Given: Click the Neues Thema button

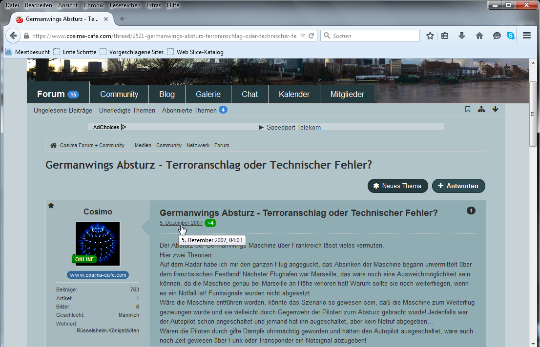Looking at the screenshot, I should (397, 186).
